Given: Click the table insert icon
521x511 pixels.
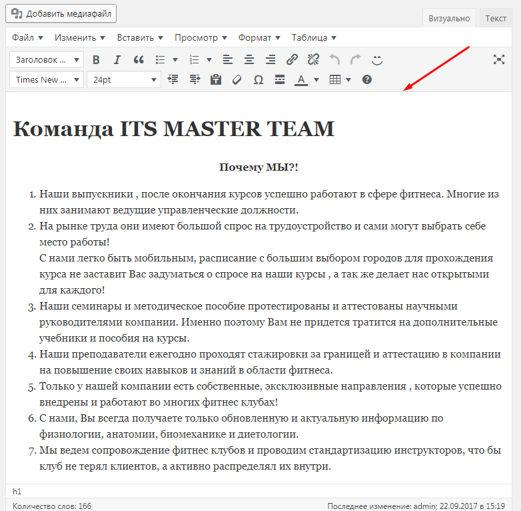Looking at the screenshot, I should click(335, 79).
